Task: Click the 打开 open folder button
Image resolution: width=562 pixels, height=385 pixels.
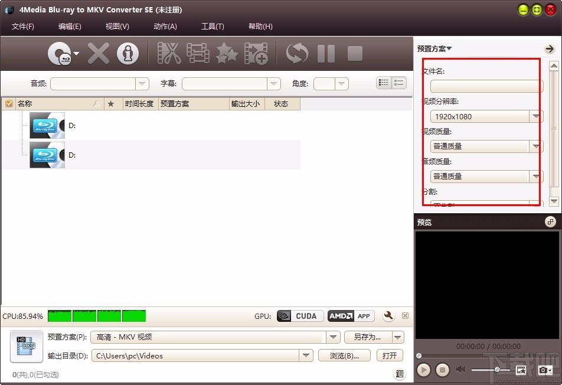Action: 390,355
